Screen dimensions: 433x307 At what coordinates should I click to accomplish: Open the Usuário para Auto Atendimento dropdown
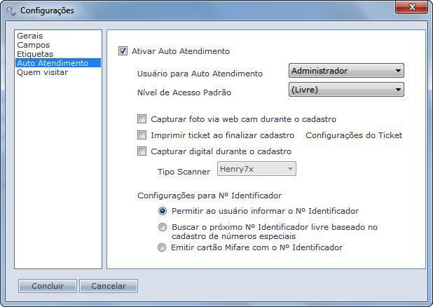346,71
